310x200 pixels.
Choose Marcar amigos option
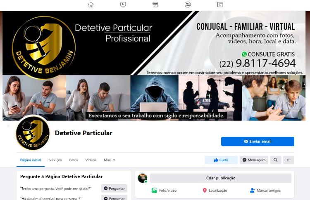pos(265,191)
